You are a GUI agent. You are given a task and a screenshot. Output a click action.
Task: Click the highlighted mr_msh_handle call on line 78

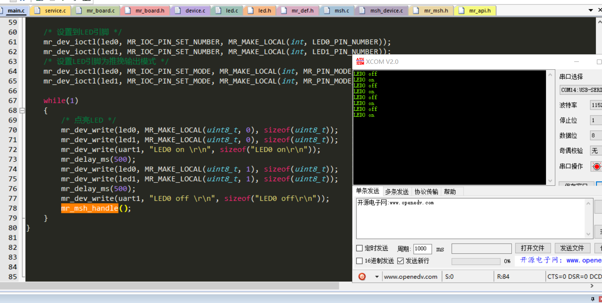[90, 208]
